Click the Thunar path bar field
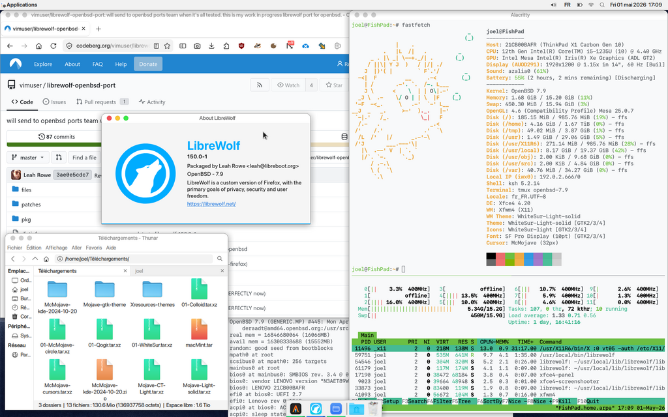The width and height of the screenshot is (668, 417). pyautogui.click(x=133, y=259)
